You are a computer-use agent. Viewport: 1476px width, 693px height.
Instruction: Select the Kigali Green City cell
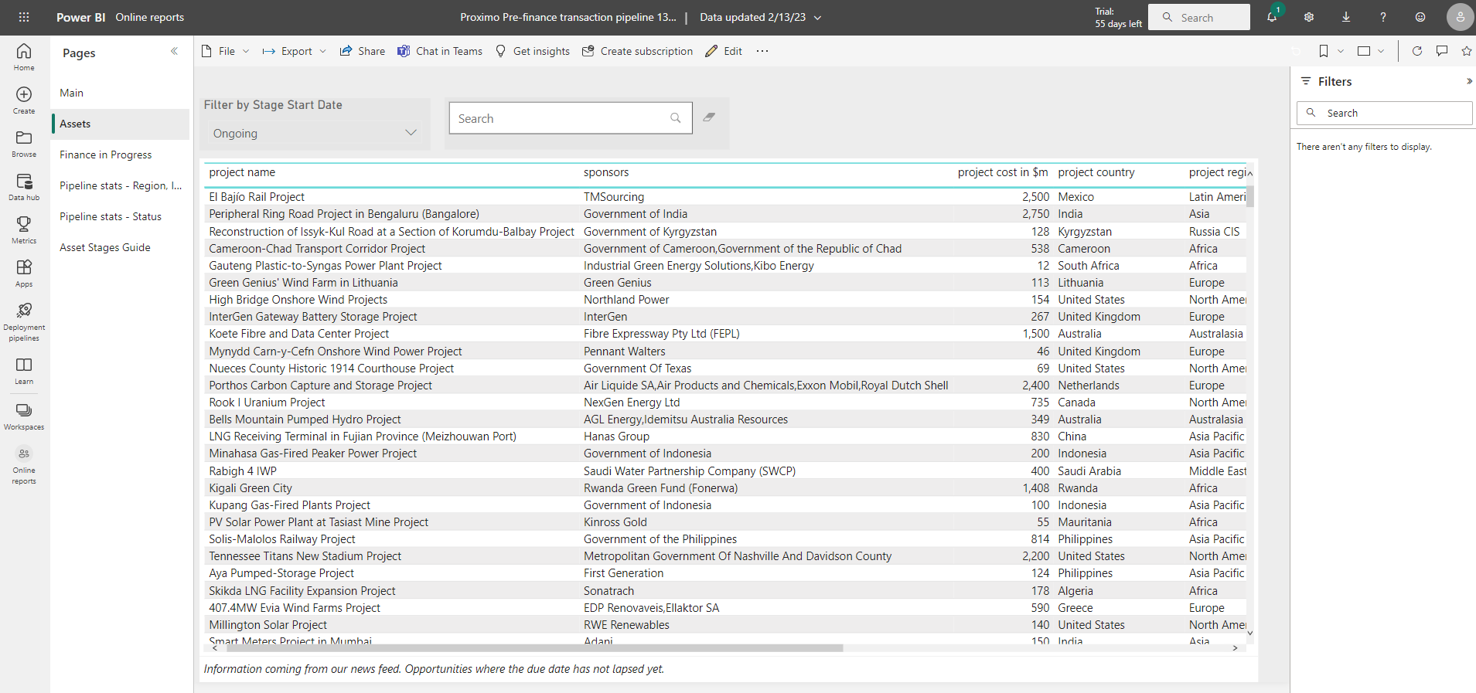[x=251, y=488]
